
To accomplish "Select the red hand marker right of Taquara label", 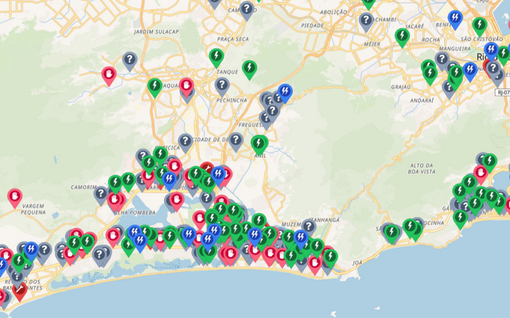I will (x=186, y=85).
